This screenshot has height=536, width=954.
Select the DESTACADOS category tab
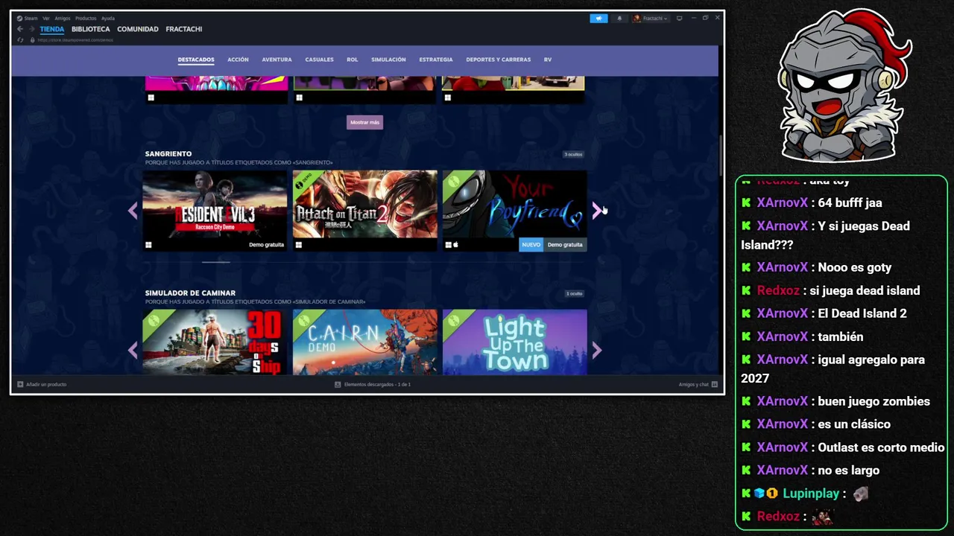pos(196,60)
